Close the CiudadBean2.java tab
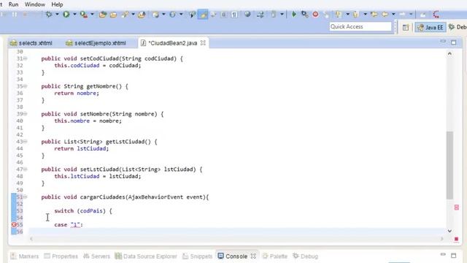Screen dimensions: 467x263 [203, 43]
